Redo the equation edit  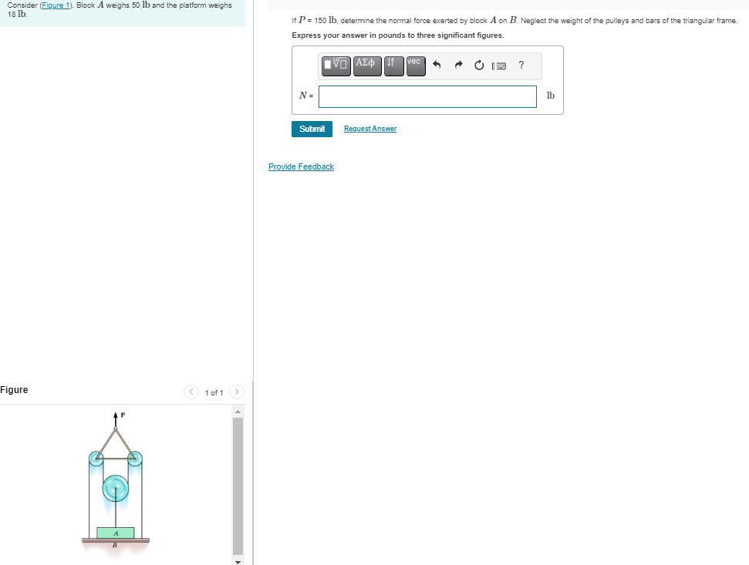(457, 66)
